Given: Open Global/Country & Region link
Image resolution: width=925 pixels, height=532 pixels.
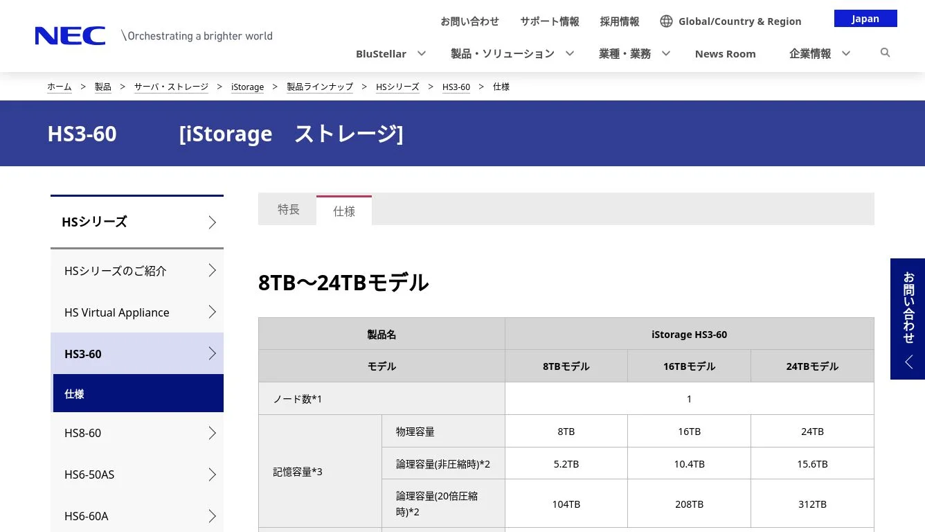Looking at the screenshot, I should point(739,21).
